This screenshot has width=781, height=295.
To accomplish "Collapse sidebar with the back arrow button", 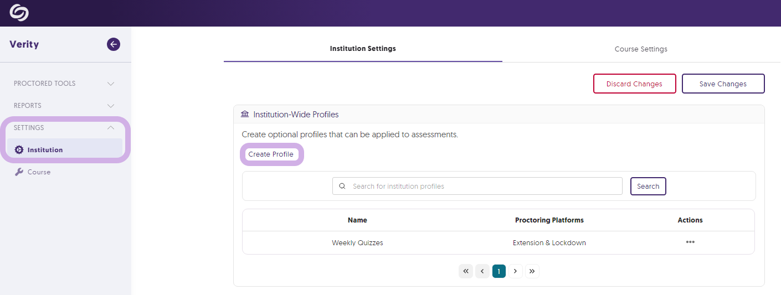I will pyautogui.click(x=114, y=44).
